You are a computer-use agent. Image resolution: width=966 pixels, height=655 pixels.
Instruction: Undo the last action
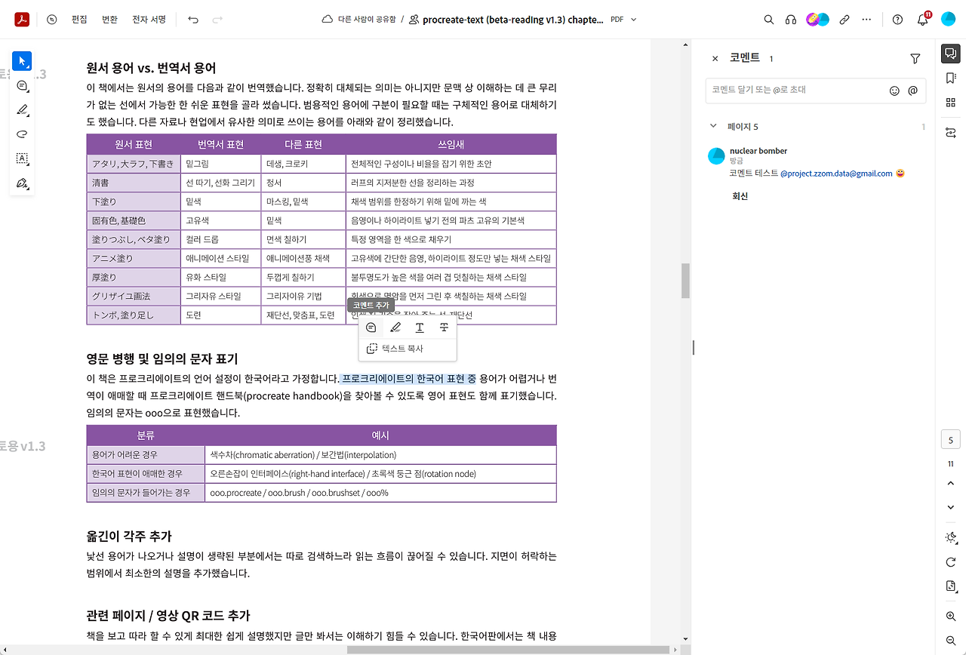click(193, 20)
